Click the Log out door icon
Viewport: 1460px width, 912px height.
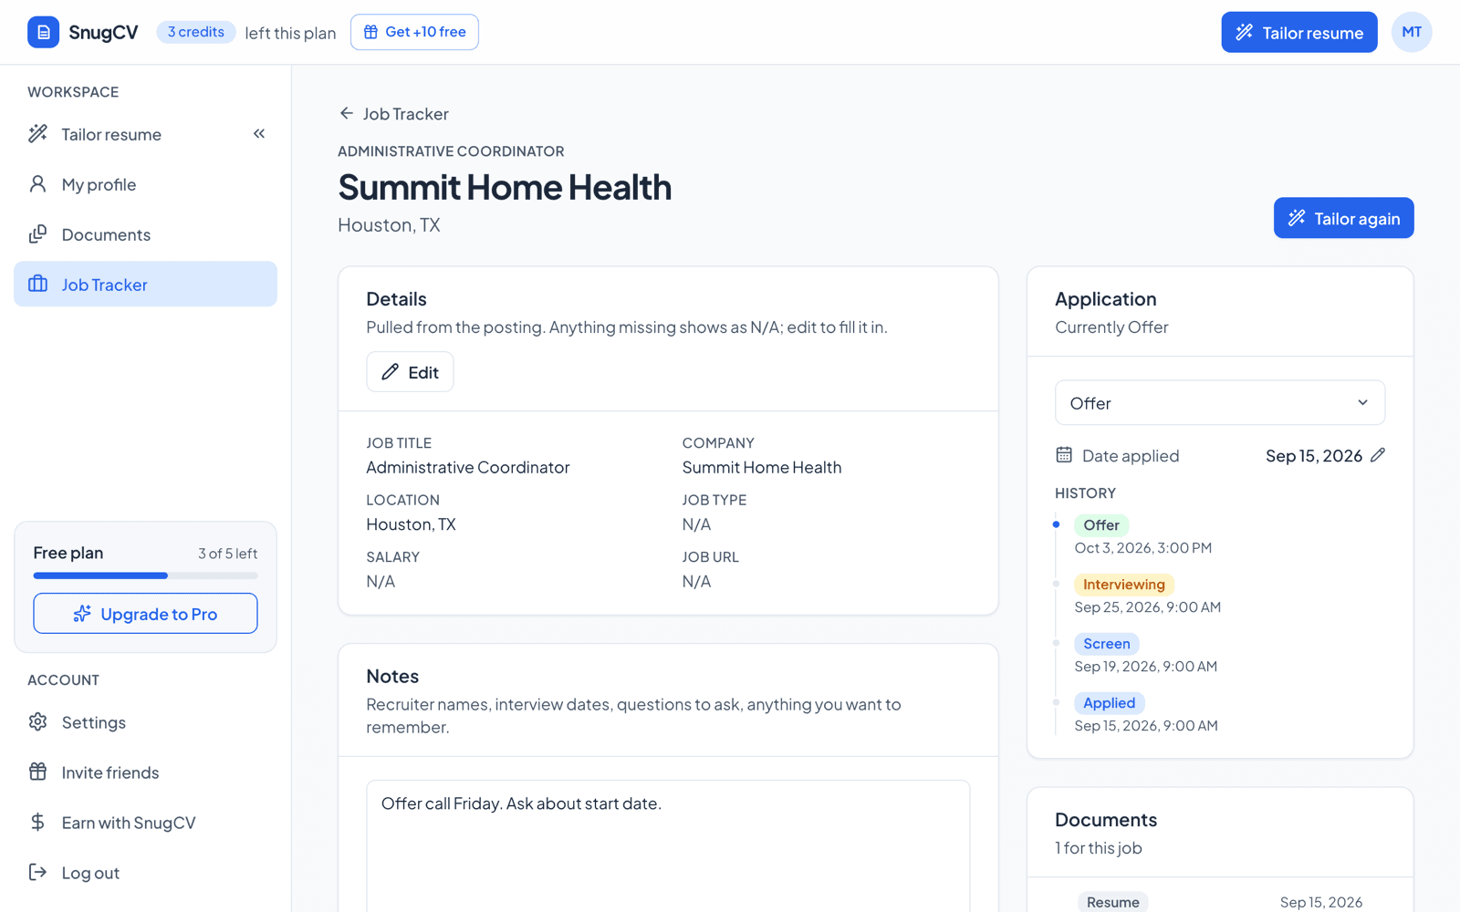pos(37,873)
